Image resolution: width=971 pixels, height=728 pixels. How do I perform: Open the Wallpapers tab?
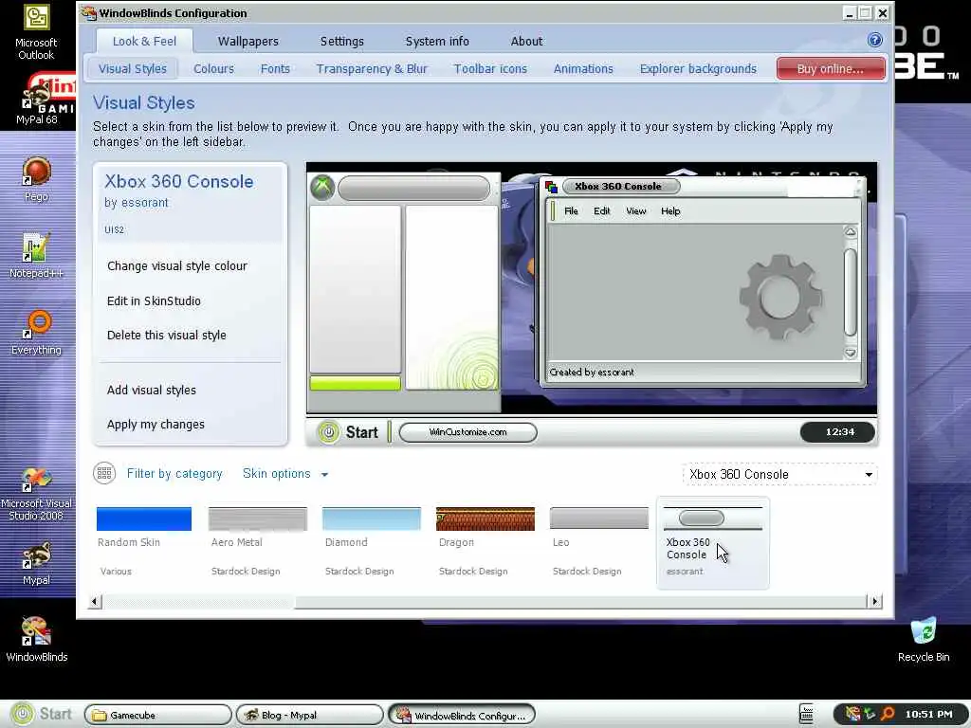[247, 41]
